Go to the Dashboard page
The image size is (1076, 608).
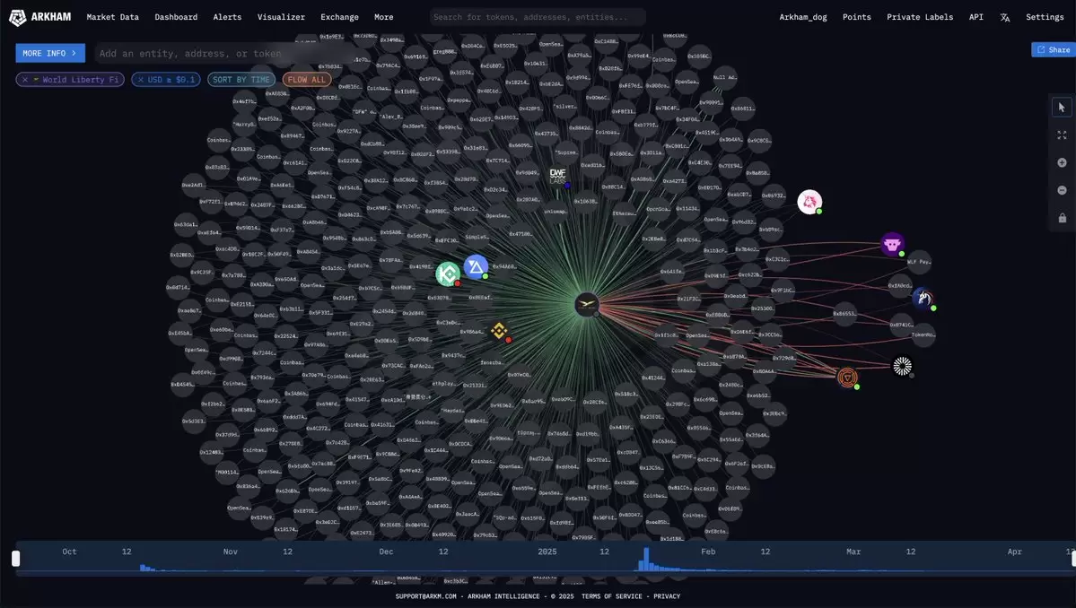coord(176,17)
